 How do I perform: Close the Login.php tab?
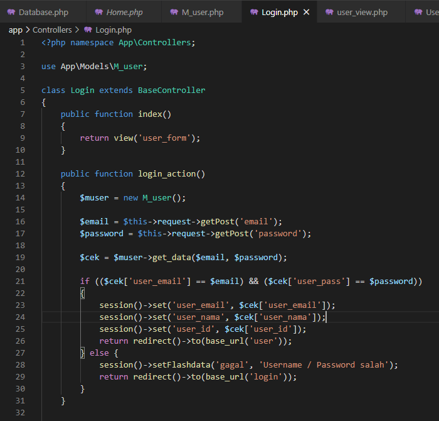click(307, 12)
